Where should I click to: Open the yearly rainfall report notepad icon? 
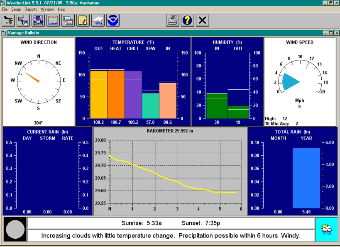coord(83,20)
